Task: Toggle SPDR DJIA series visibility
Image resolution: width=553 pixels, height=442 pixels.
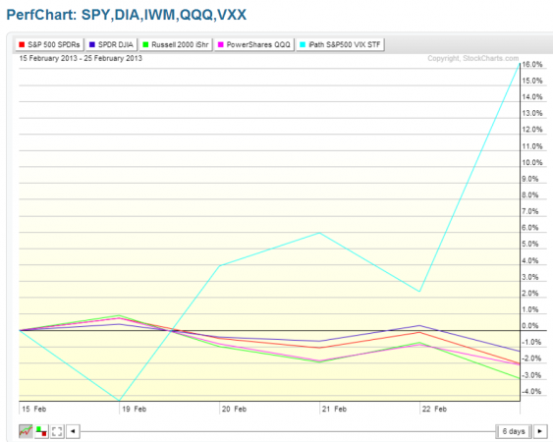Action: (111, 45)
